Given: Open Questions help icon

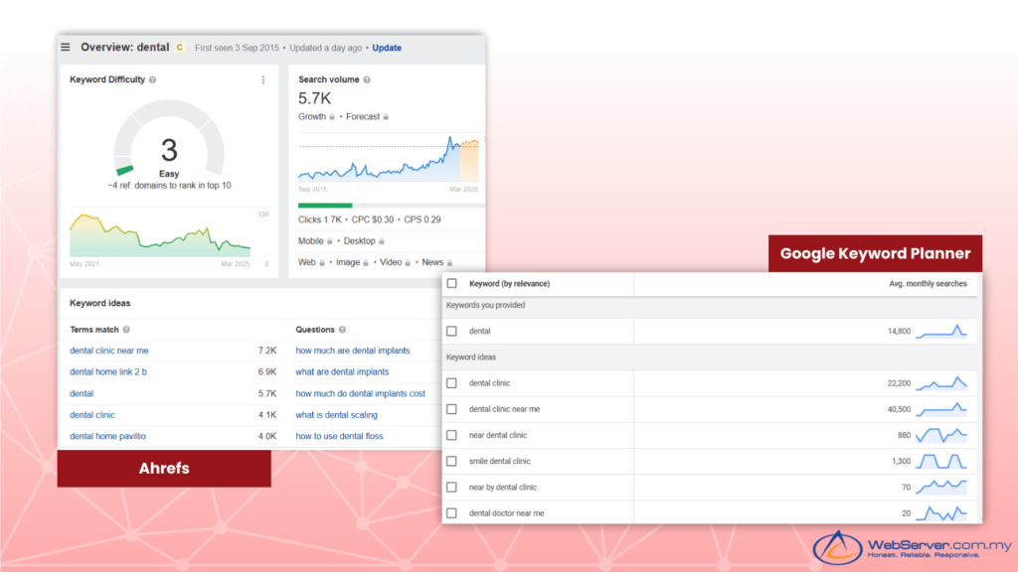Looking at the screenshot, I should click(342, 330).
